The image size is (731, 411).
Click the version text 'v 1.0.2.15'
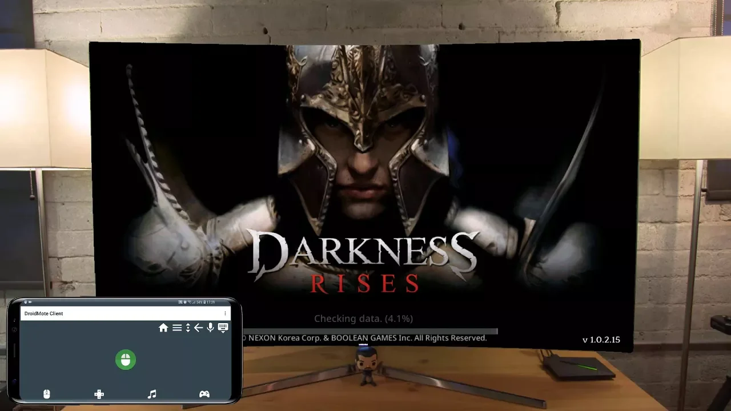click(x=601, y=340)
